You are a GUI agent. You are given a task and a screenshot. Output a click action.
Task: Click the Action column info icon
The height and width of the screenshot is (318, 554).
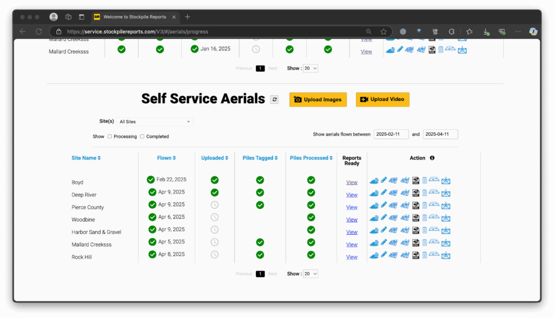pyautogui.click(x=432, y=158)
